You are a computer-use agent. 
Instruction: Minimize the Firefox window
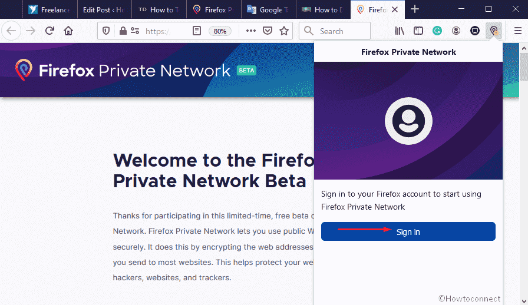461,9
